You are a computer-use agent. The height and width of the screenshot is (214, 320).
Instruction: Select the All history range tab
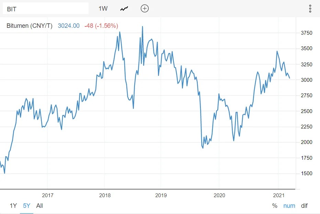40,205
